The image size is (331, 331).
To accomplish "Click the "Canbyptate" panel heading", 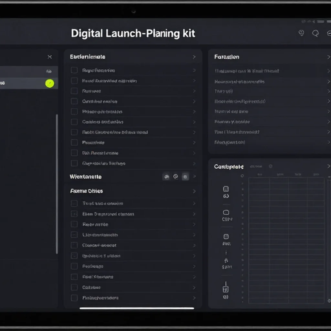I will (x=229, y=167).
